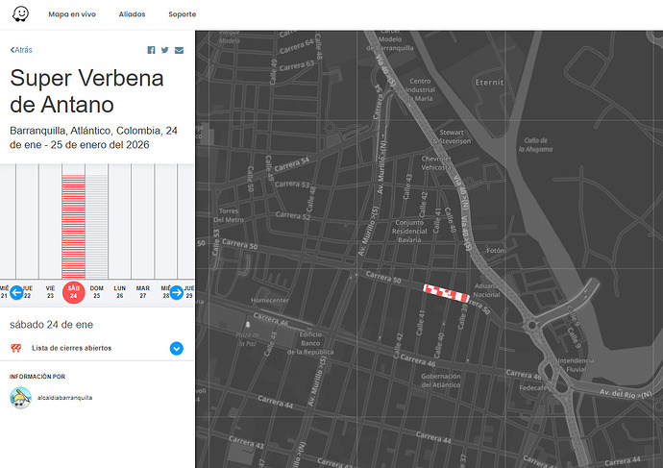Select SÁB 24 in the timeline
The height and width of the screenshot is (468, 663).
point(73,291)
